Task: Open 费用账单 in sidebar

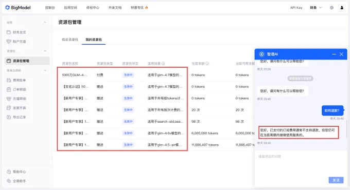Action: 20,80
